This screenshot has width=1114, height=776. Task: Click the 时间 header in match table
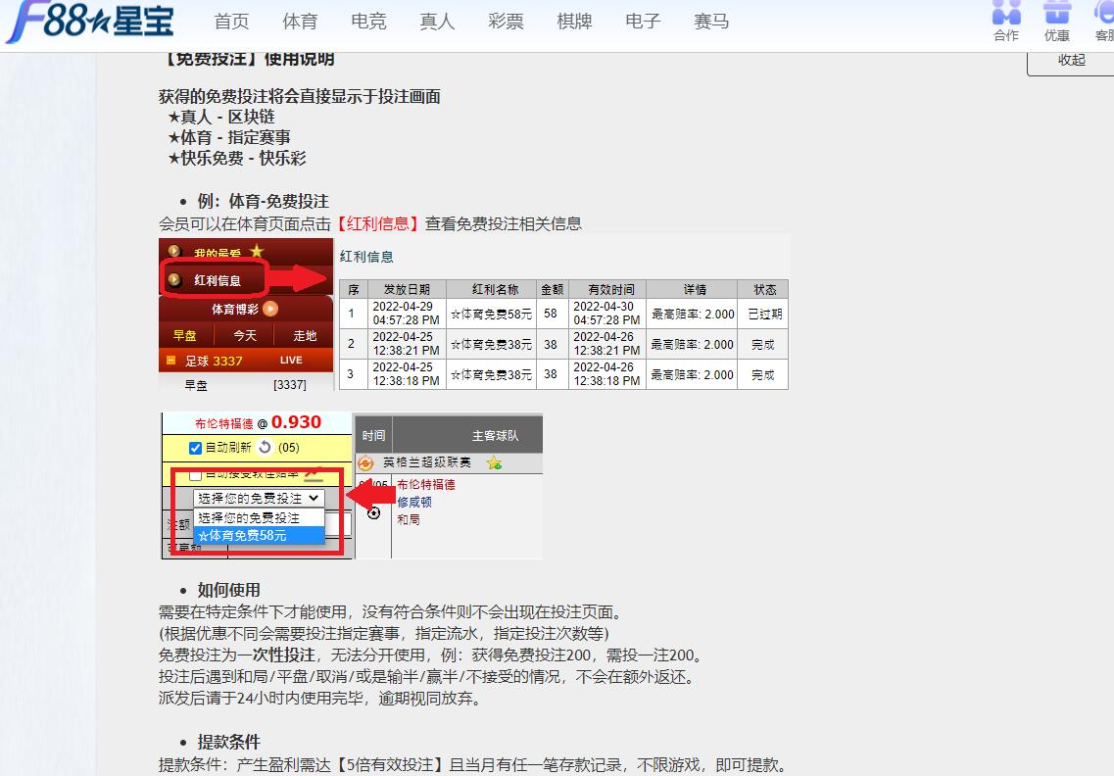click(373, 436)
